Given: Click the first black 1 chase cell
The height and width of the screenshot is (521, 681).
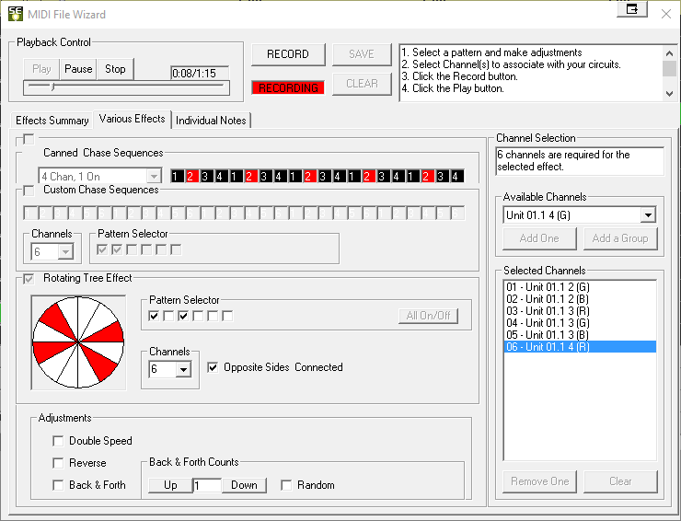Looking at the screenshot, I should pyautogui.click(x=176, y=176).
